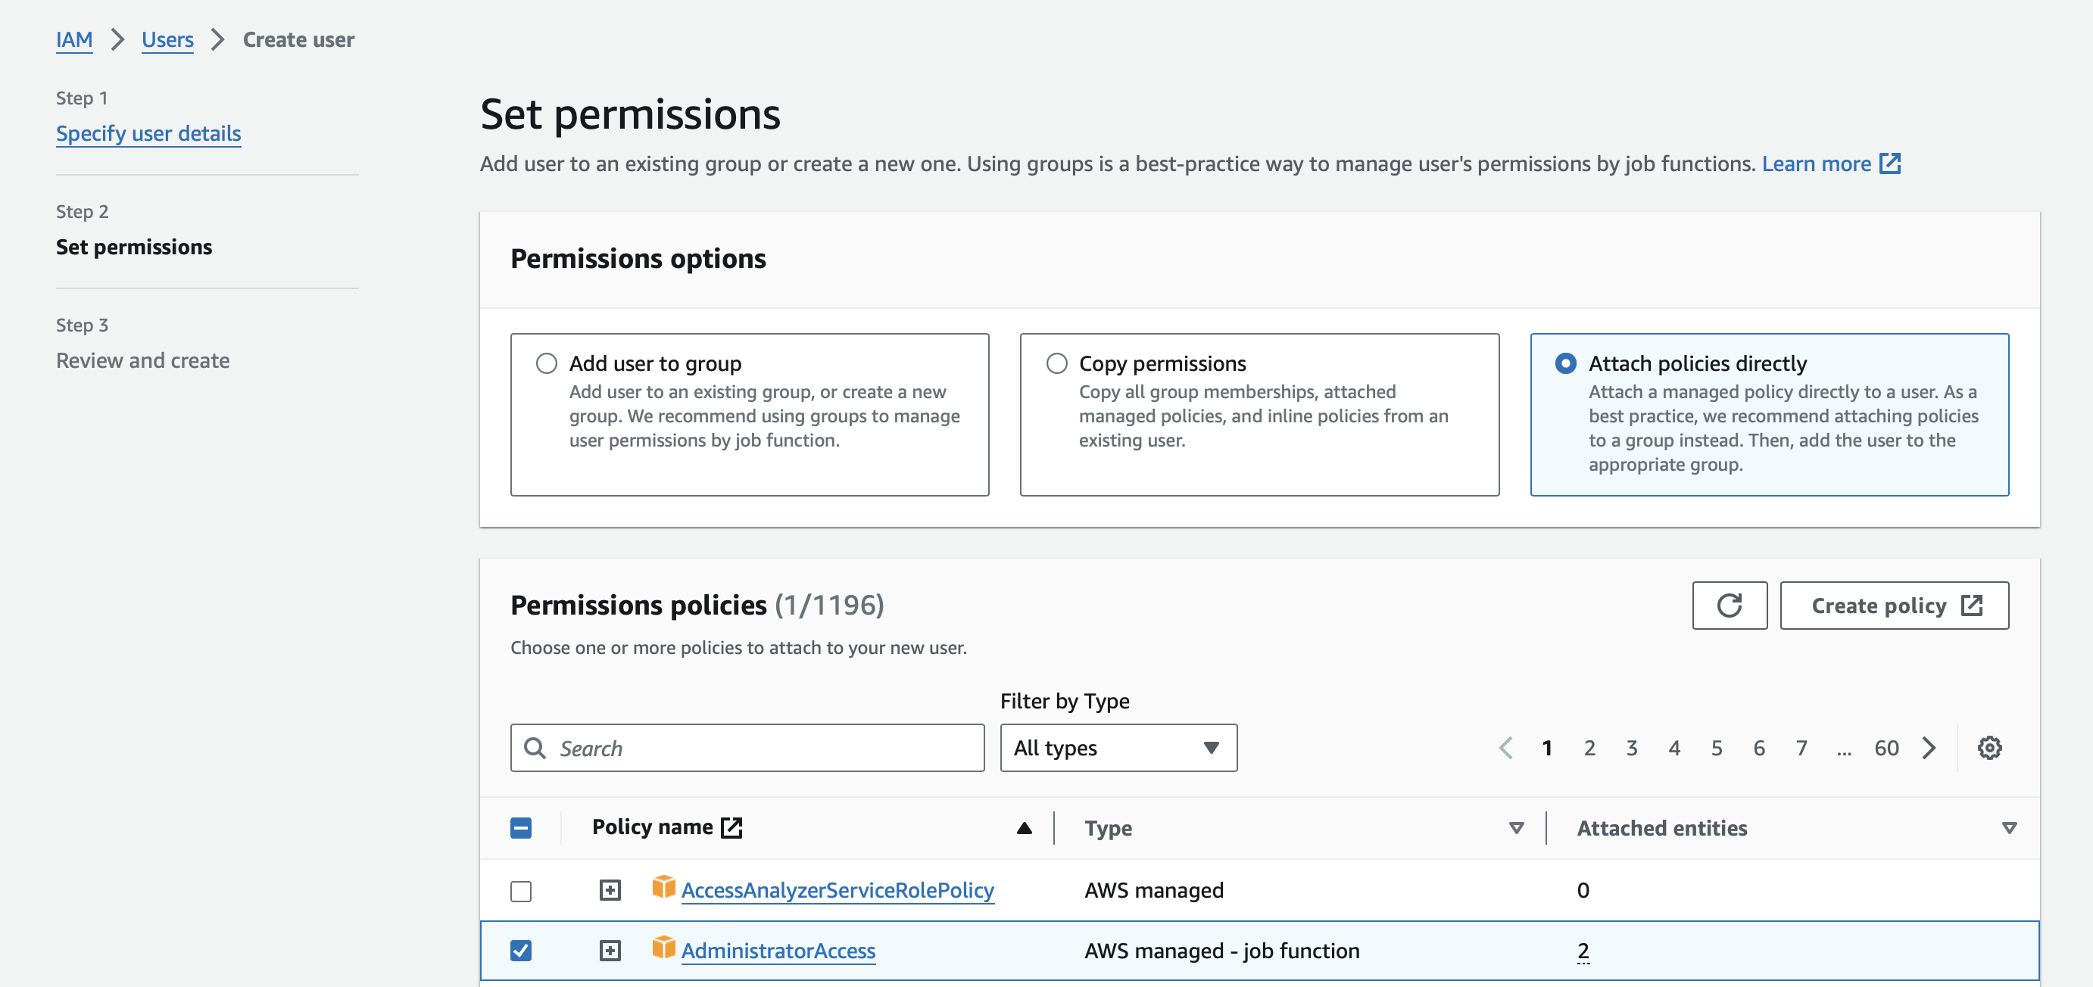Sort by Type column arrow
2093x987 pixels.
pos(1516,828)
